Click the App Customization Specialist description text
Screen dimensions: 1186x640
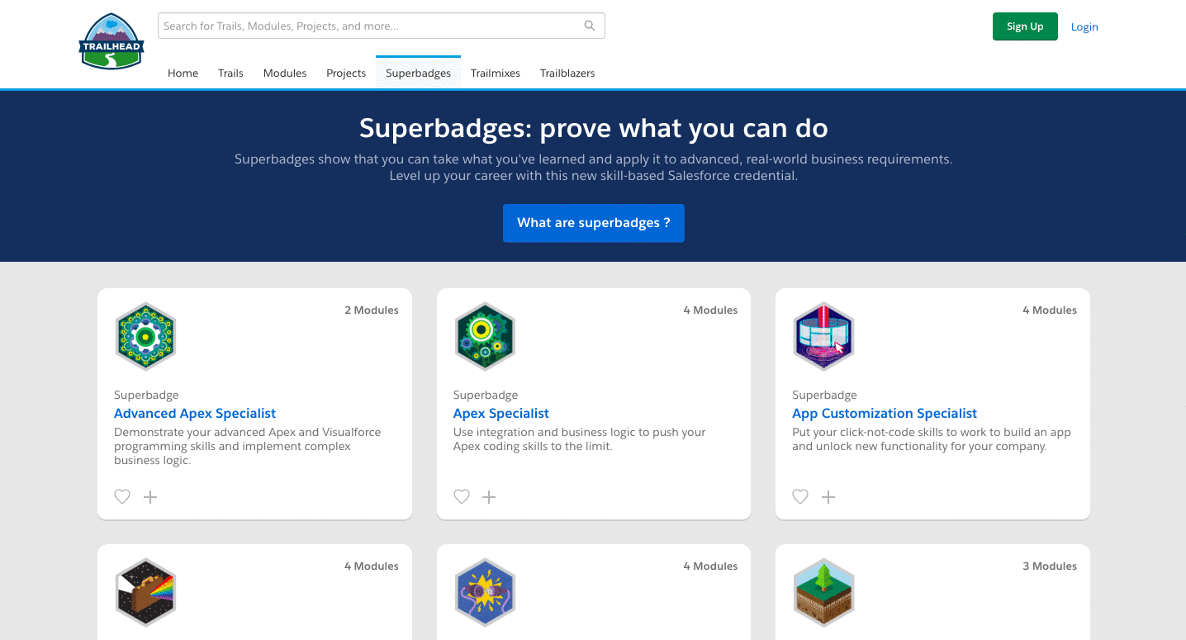[932, 439]
